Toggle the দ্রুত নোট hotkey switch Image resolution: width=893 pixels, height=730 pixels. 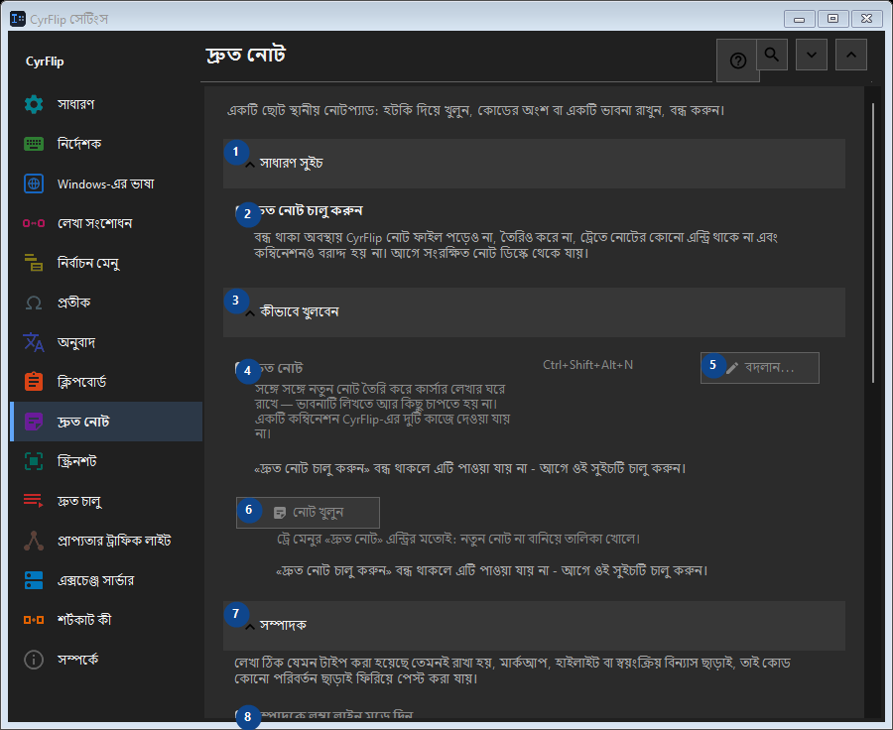[x=244, y=368]
